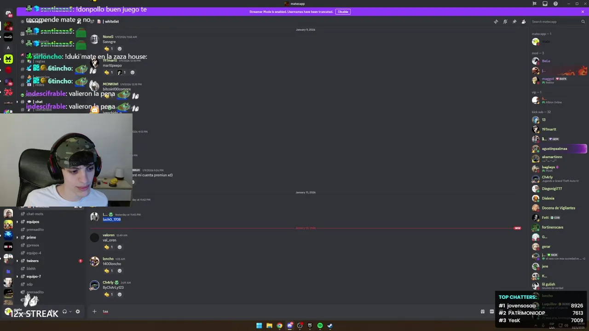The image size is (589, 331).
Task: Open the flag icon in title bar
Action: point(534,4)
